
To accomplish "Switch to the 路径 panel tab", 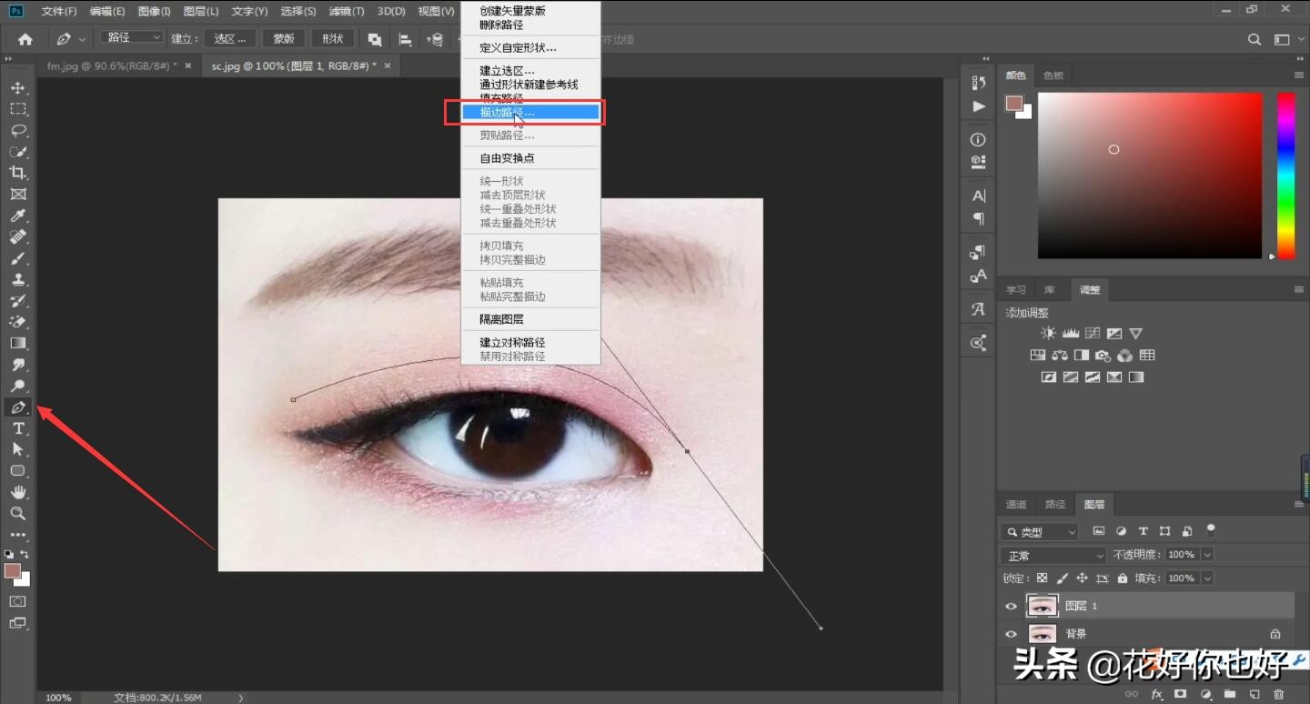I will pyautogui.click(x=1054, y=504).
